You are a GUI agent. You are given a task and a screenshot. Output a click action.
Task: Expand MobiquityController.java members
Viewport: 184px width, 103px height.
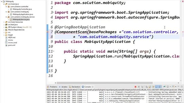(x=9, y=9)
